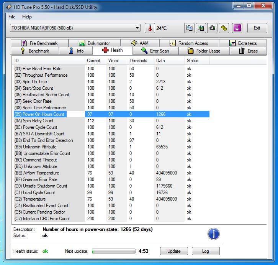Select the (0C) Power Cycle Count row
Viewport: 278px width, 265px height.
111,127
